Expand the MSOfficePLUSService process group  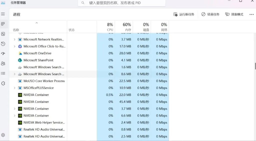(14, 88)
